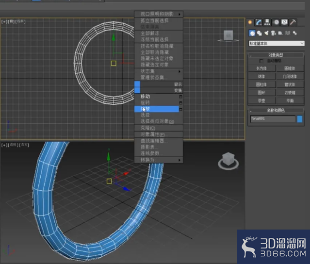
Task: Click the Torus001 object name field
Action: pyautogui.click(x=273, y=118)
